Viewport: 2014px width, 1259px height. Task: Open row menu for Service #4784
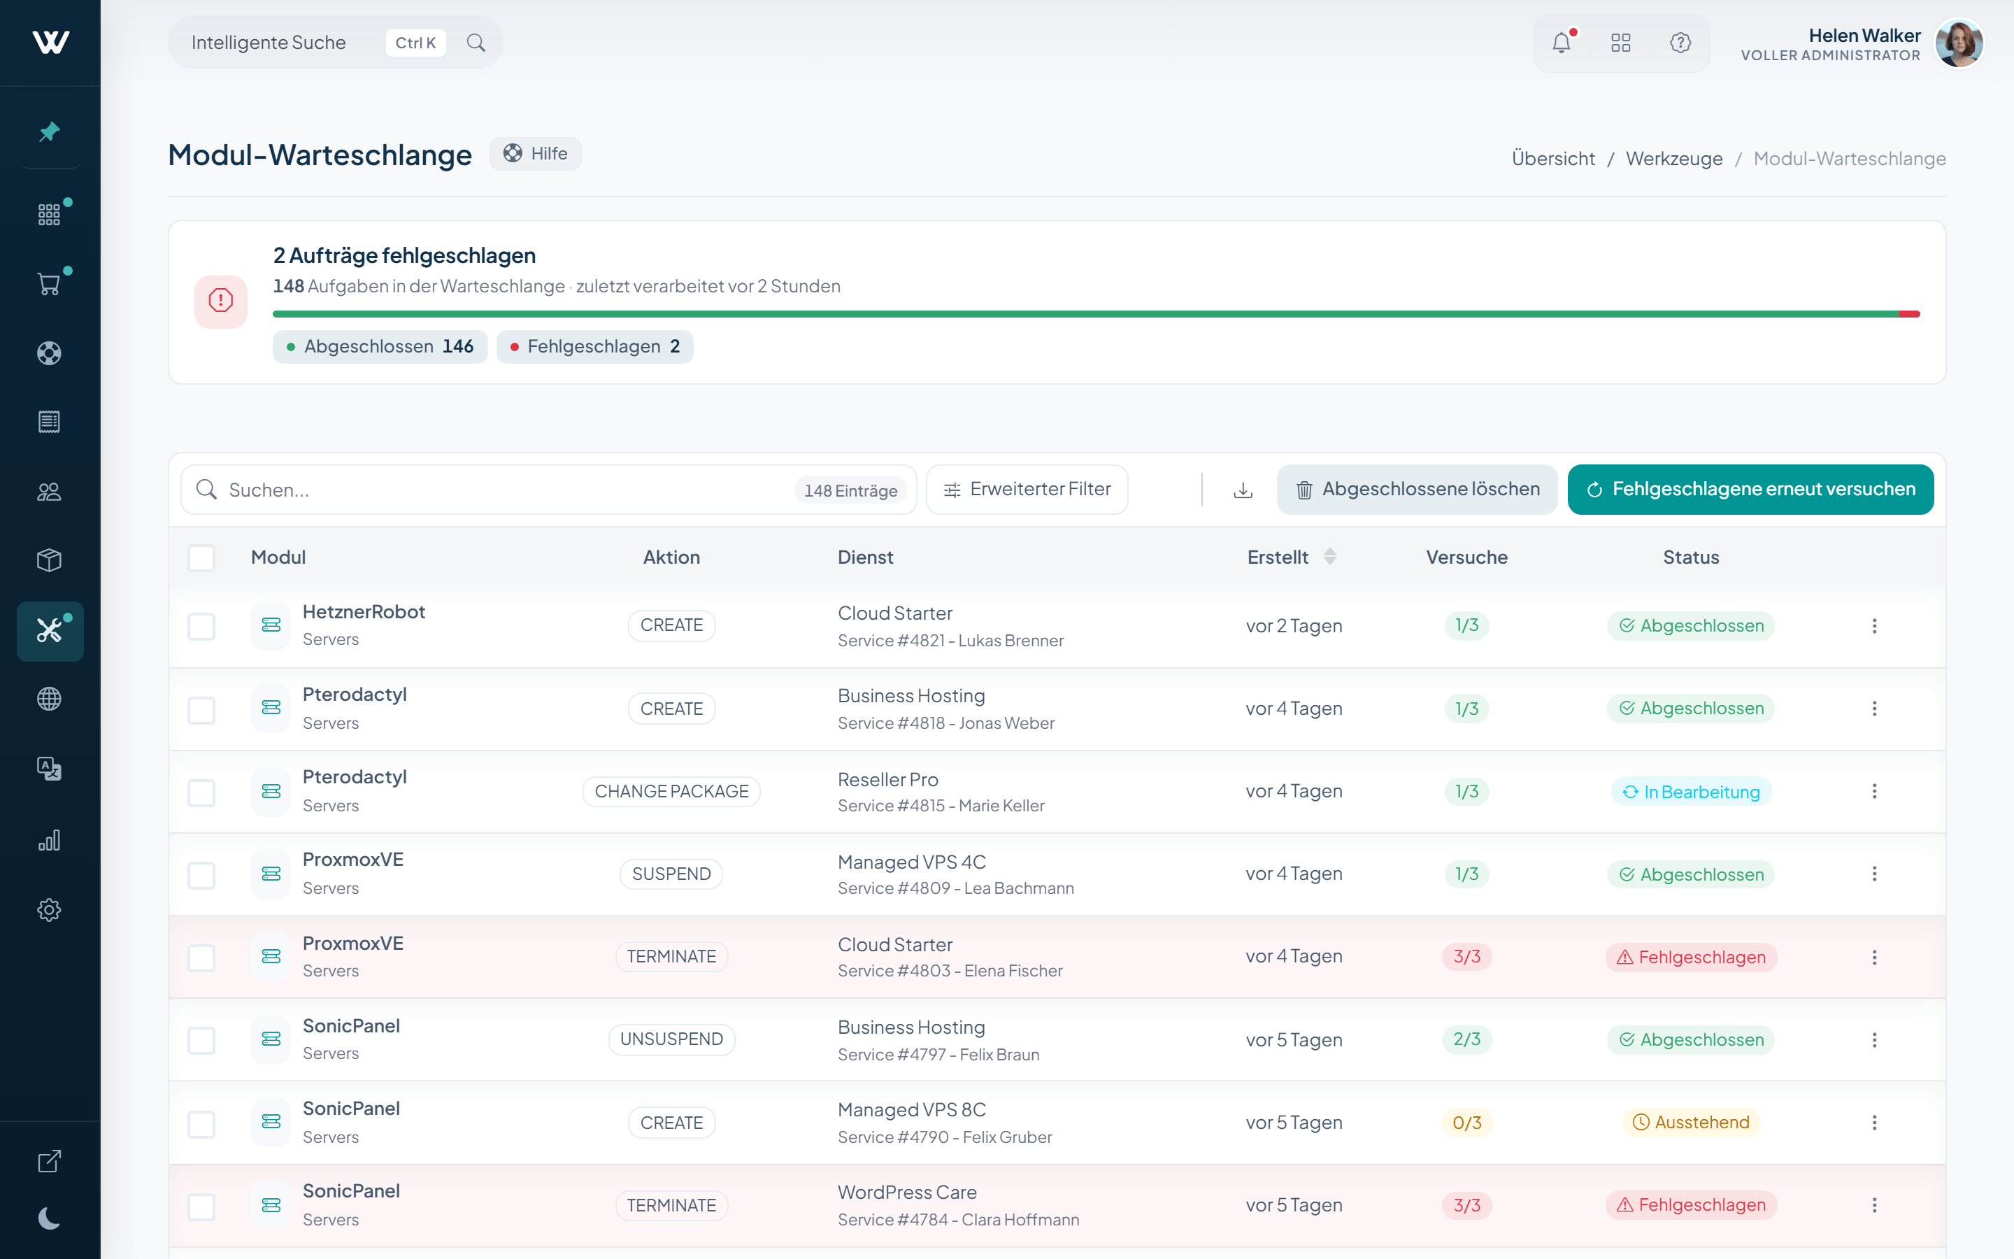pyautogui.click(x=1874, y=1205)
